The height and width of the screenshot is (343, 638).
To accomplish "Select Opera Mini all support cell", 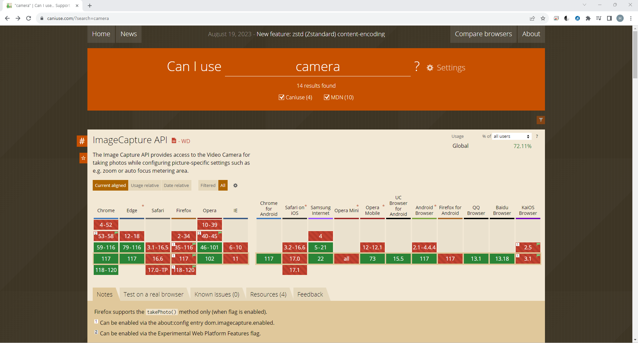I will point(347,259).
